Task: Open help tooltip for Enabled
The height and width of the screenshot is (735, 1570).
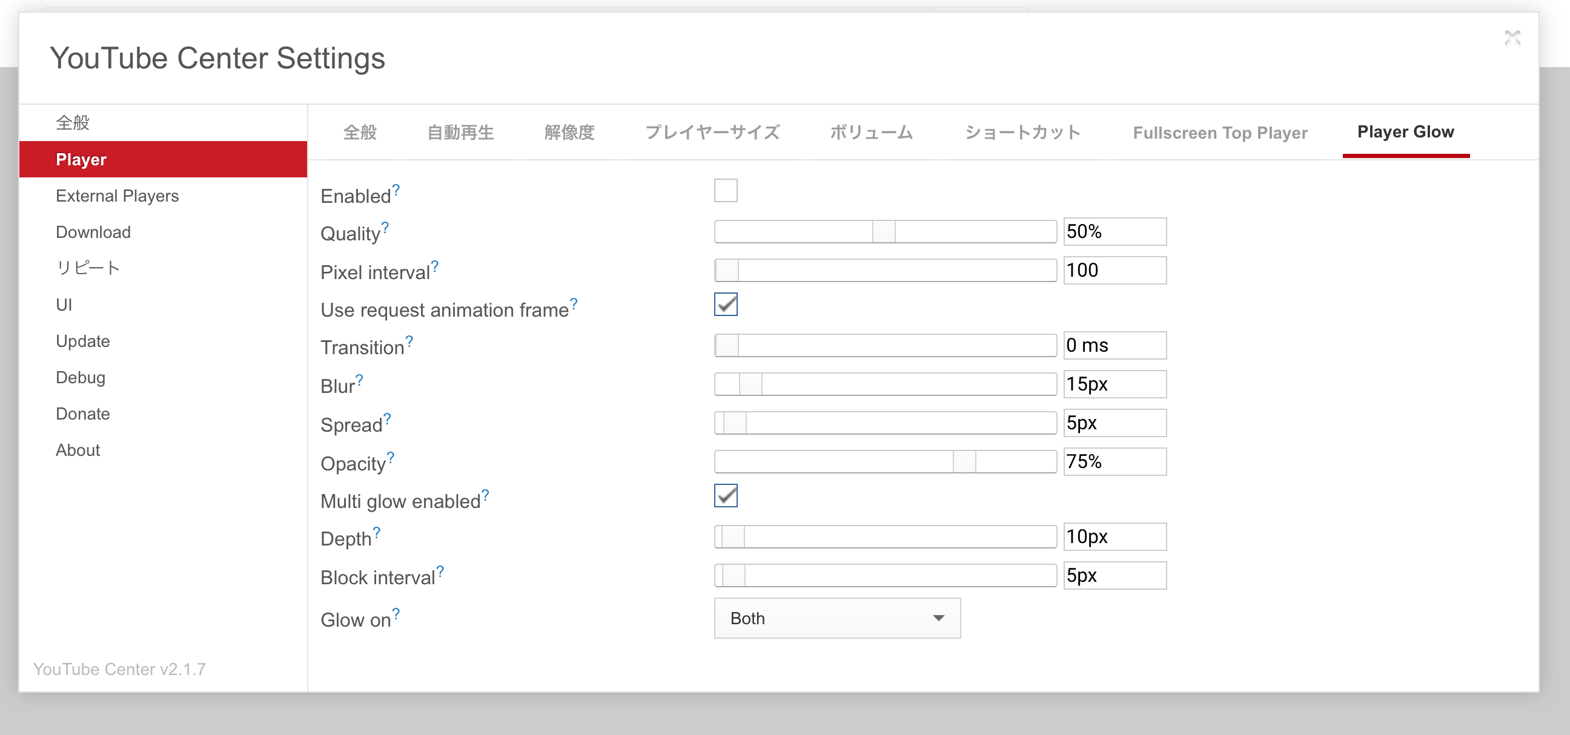Action: pyautogui.click(x=396, y=190)
